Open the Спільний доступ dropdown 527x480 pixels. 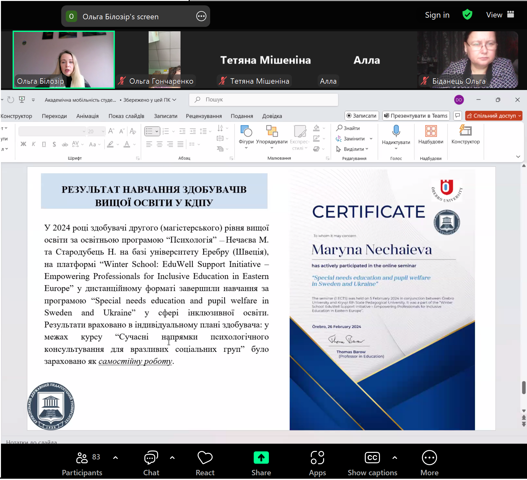(519, 116)
